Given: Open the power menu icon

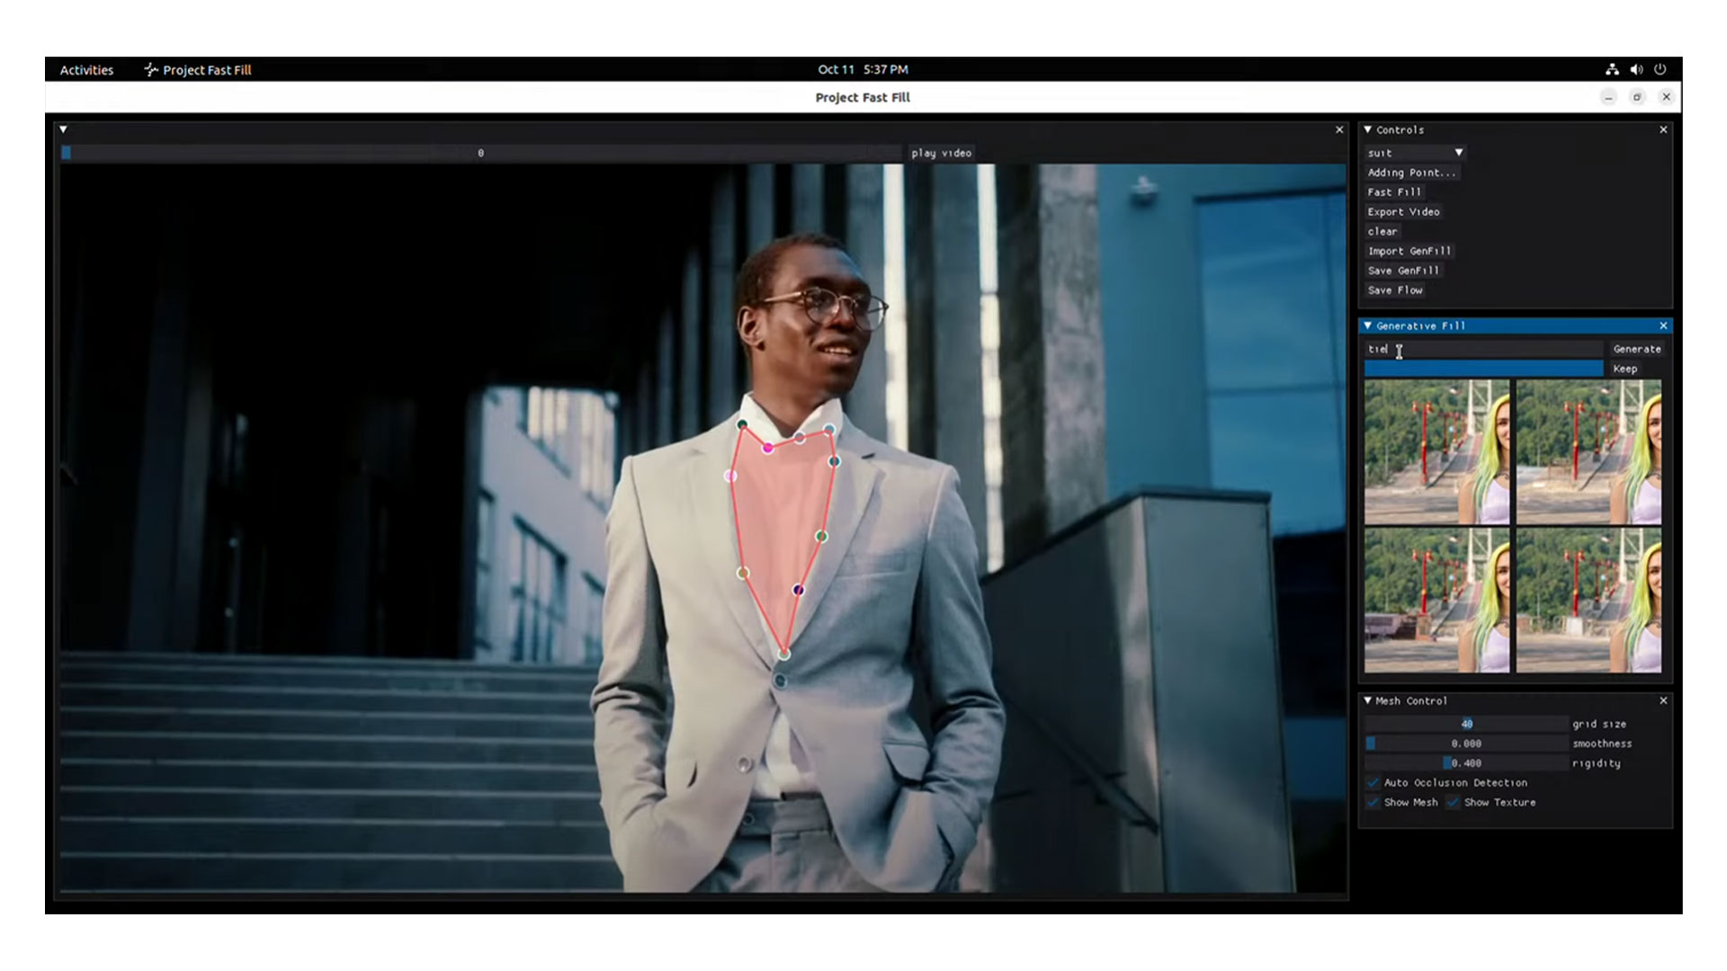Looking at the screenshot, I should tap(1660, 69).
